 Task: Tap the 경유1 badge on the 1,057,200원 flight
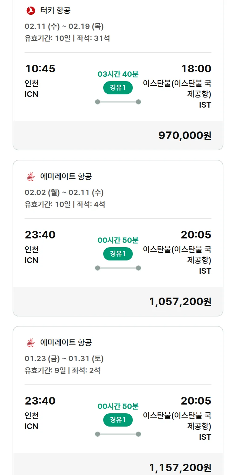point(118,254)
